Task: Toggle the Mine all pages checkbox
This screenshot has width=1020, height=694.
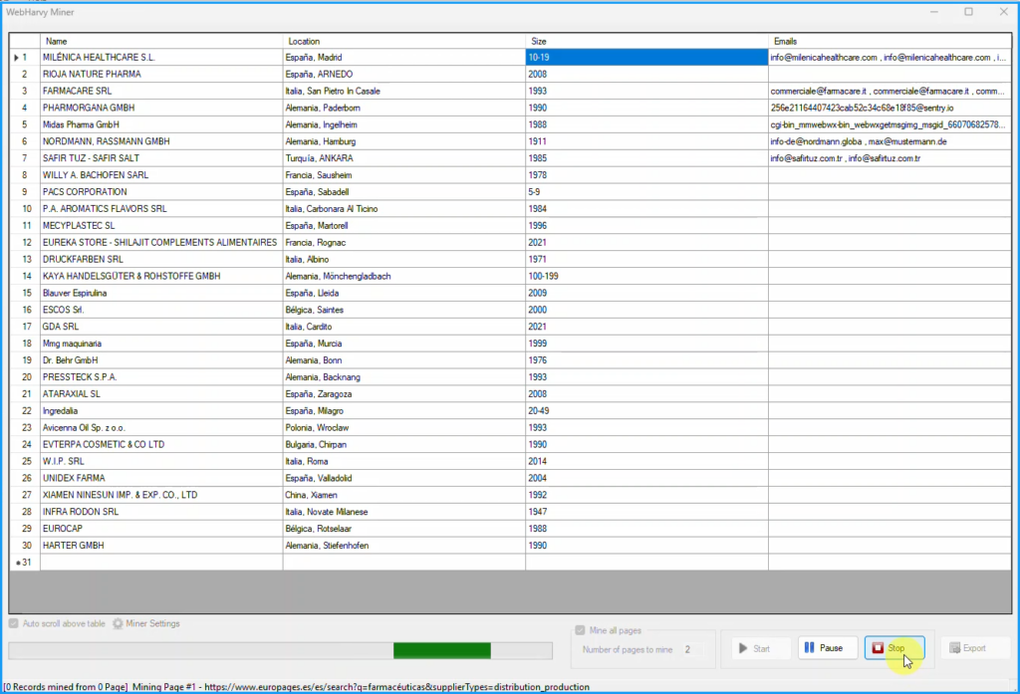Action: pos(580,629)
